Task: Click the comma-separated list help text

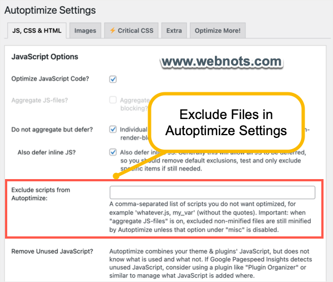Action: (x=210, y=217)
